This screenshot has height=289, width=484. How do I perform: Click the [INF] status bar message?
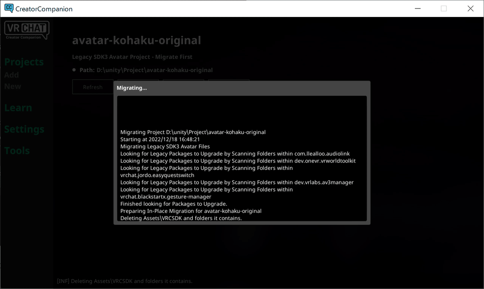coord(125,281)
